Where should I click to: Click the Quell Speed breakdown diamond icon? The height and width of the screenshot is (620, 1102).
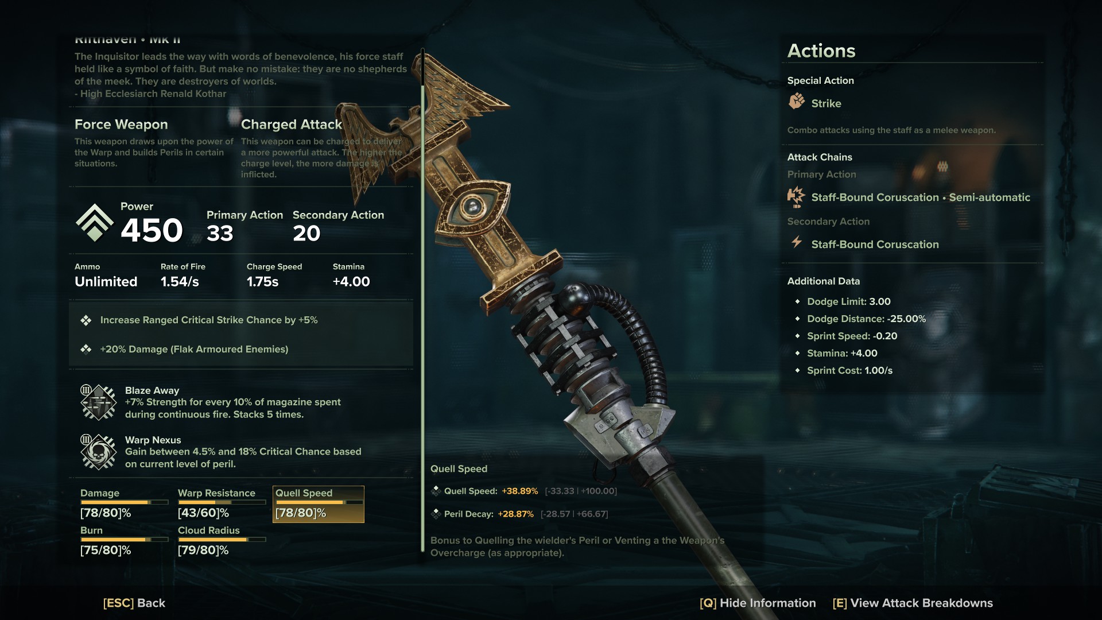click(436, 491)
